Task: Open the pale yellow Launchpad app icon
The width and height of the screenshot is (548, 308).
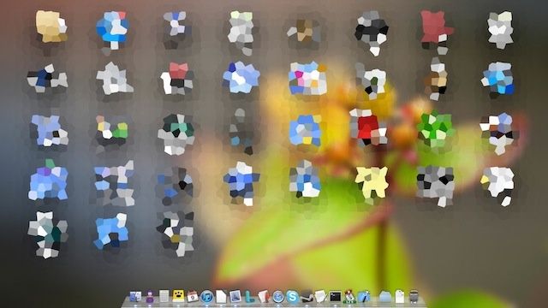Action: click(372, 181)
